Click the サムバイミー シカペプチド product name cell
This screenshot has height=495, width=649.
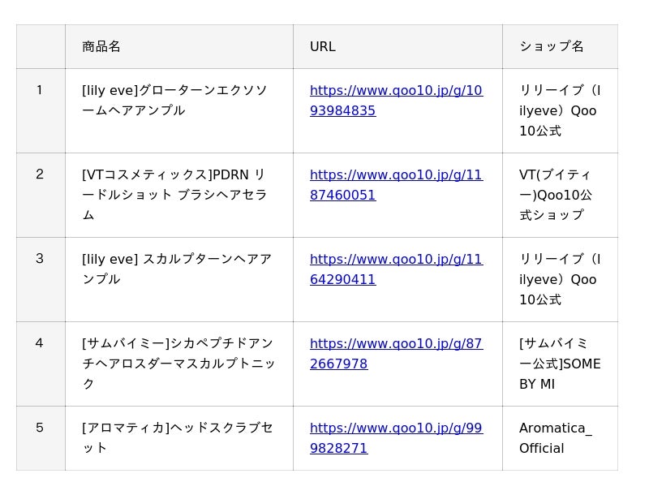coord(179,364)
